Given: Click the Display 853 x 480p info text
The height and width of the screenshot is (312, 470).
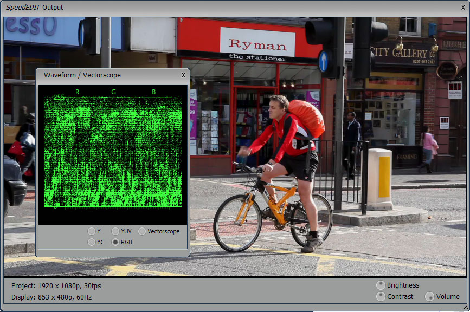Looking at the screenshot, I should click(50, 297).
